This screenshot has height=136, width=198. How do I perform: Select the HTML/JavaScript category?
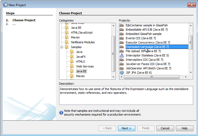point(82,33)
